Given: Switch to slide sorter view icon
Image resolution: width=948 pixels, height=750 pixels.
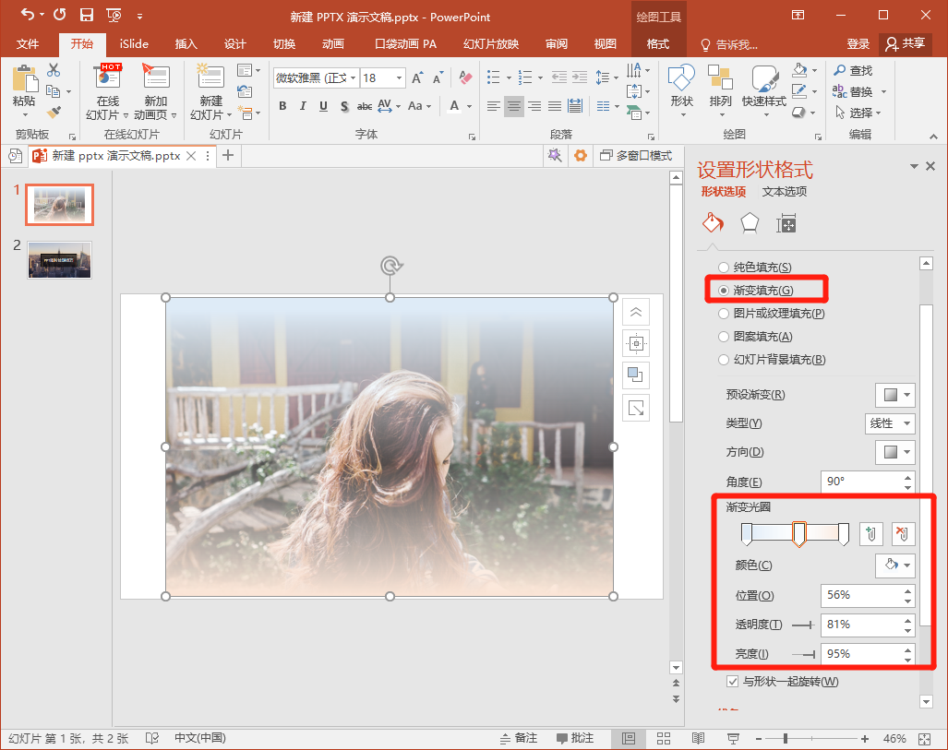Looking at the screenshot, I should pos(664,738).
